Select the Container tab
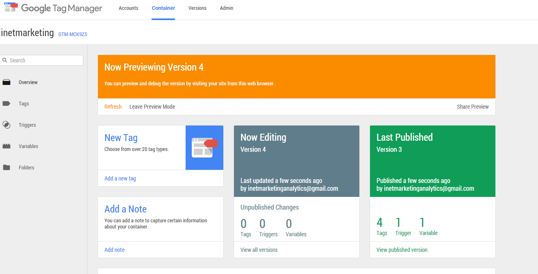The width and height of the screenshot is (538, 274). click(x=163, y=8)
